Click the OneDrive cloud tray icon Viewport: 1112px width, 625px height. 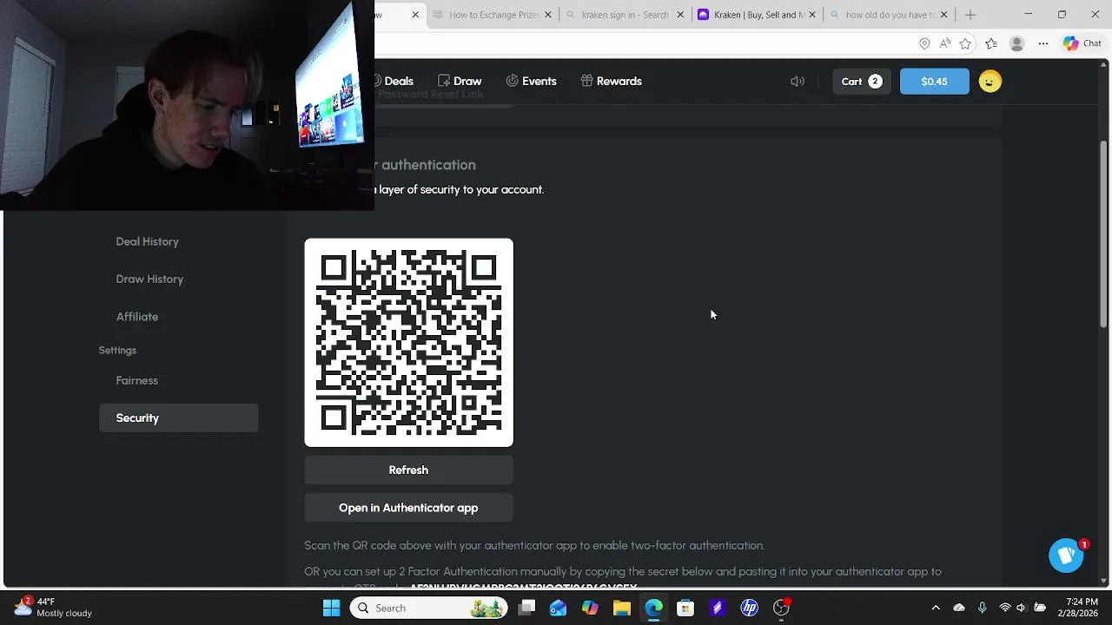pos(959,608)
